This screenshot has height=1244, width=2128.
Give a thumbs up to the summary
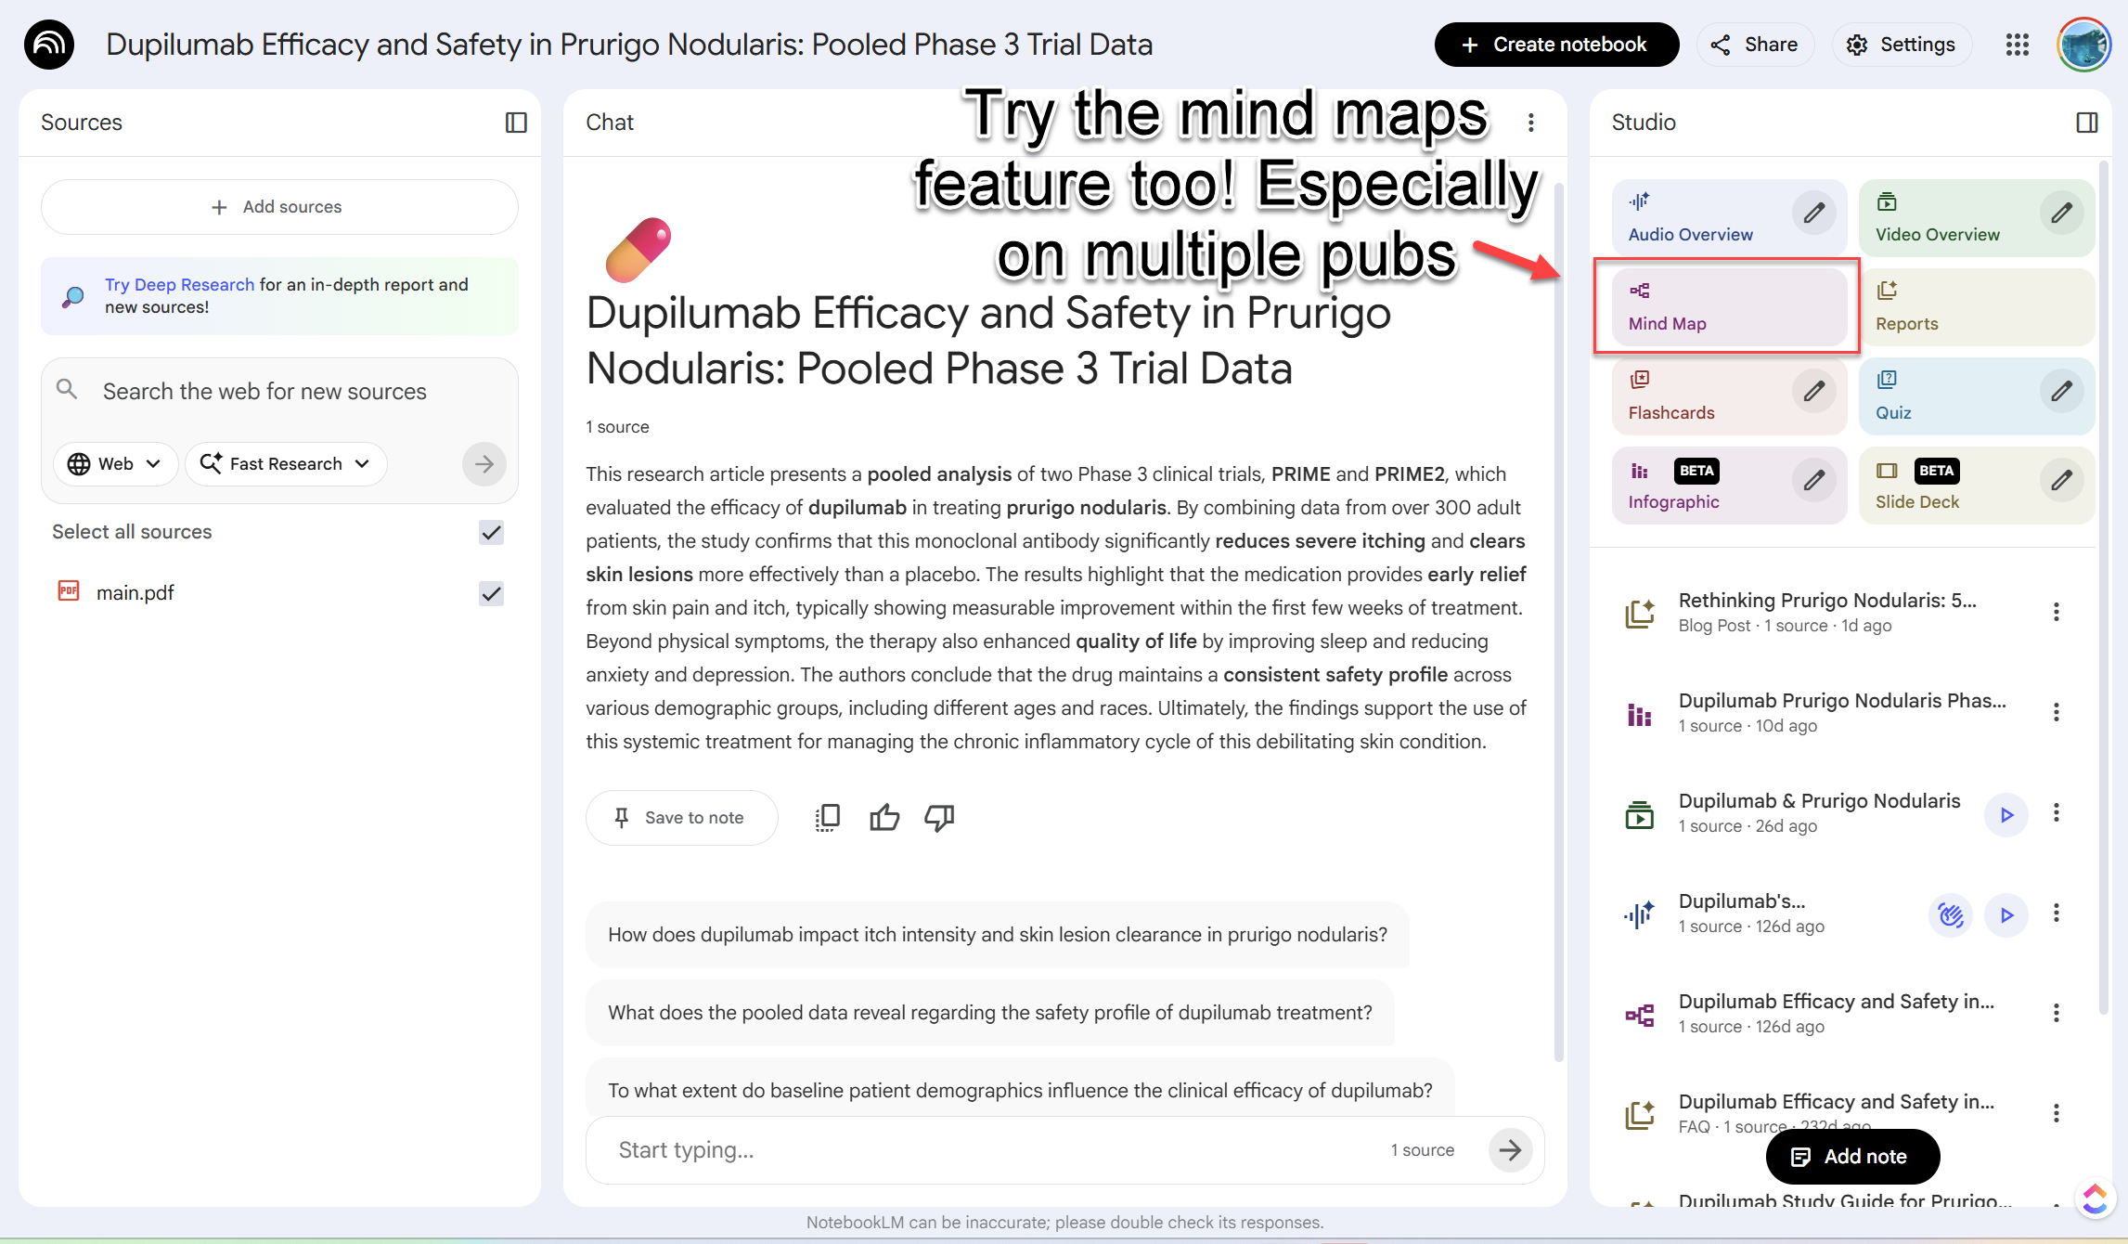[883, 817]
